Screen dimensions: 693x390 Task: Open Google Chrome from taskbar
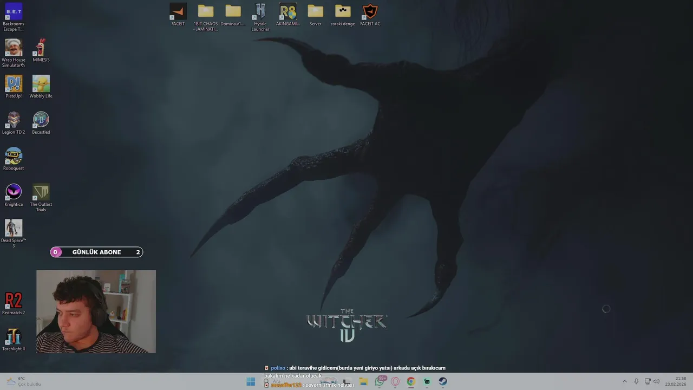[411, 381]
